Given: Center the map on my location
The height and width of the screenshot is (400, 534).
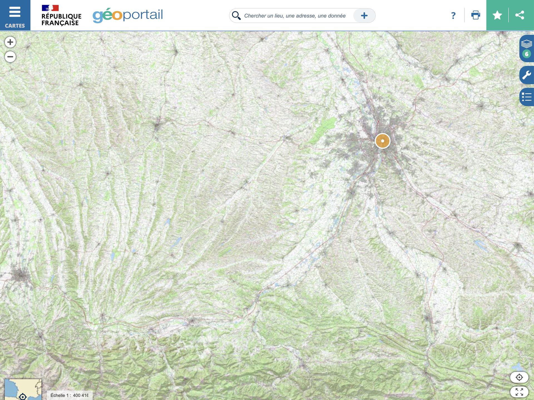Looking at the screenshot, I should coord(519,377).
